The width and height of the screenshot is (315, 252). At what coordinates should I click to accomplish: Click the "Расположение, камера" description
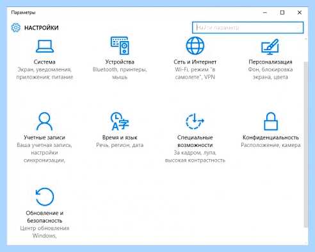[x=271, y=146]
